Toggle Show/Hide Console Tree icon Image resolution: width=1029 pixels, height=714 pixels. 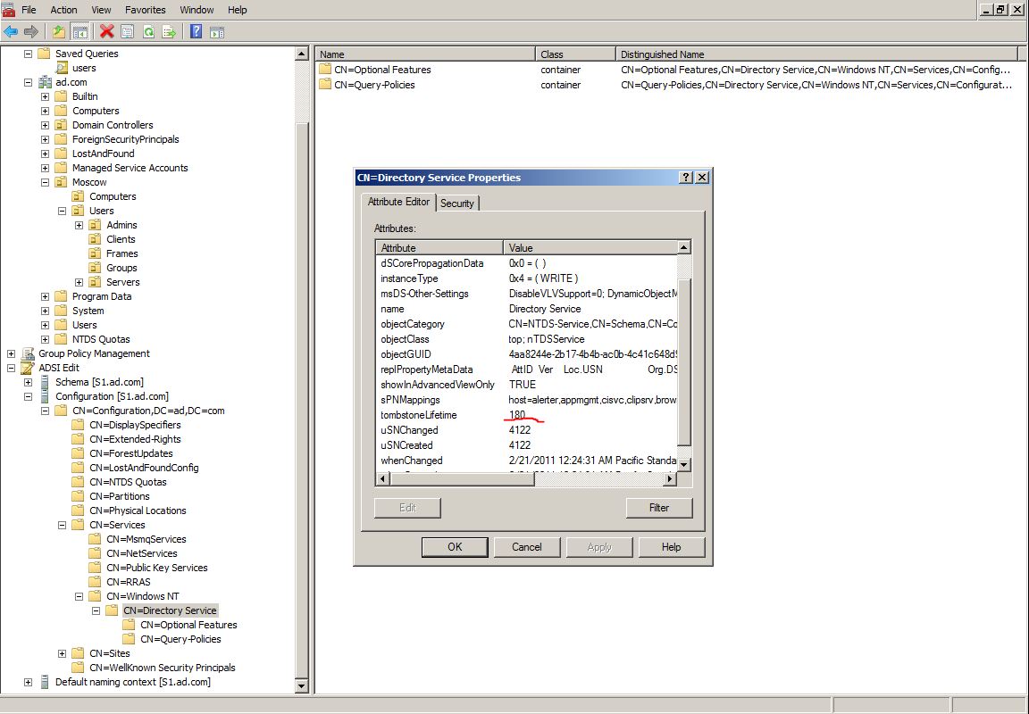[x=80, y=31]
